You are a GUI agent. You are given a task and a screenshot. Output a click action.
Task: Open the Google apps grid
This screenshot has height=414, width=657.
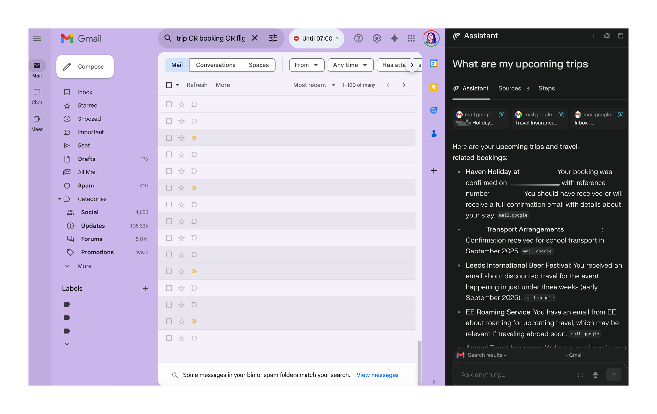pyautogui.click(x=411, y=38)
